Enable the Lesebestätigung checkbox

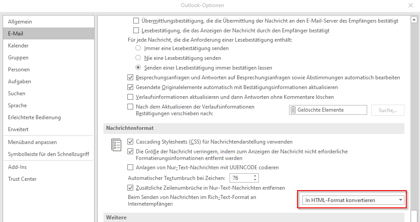tap(136, 31)
